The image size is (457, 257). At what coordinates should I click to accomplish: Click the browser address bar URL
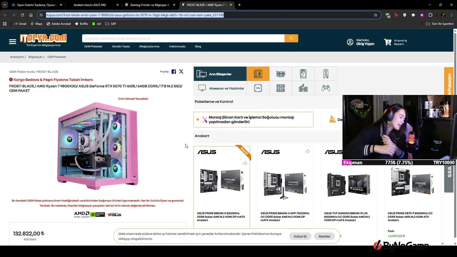[135, 15]
